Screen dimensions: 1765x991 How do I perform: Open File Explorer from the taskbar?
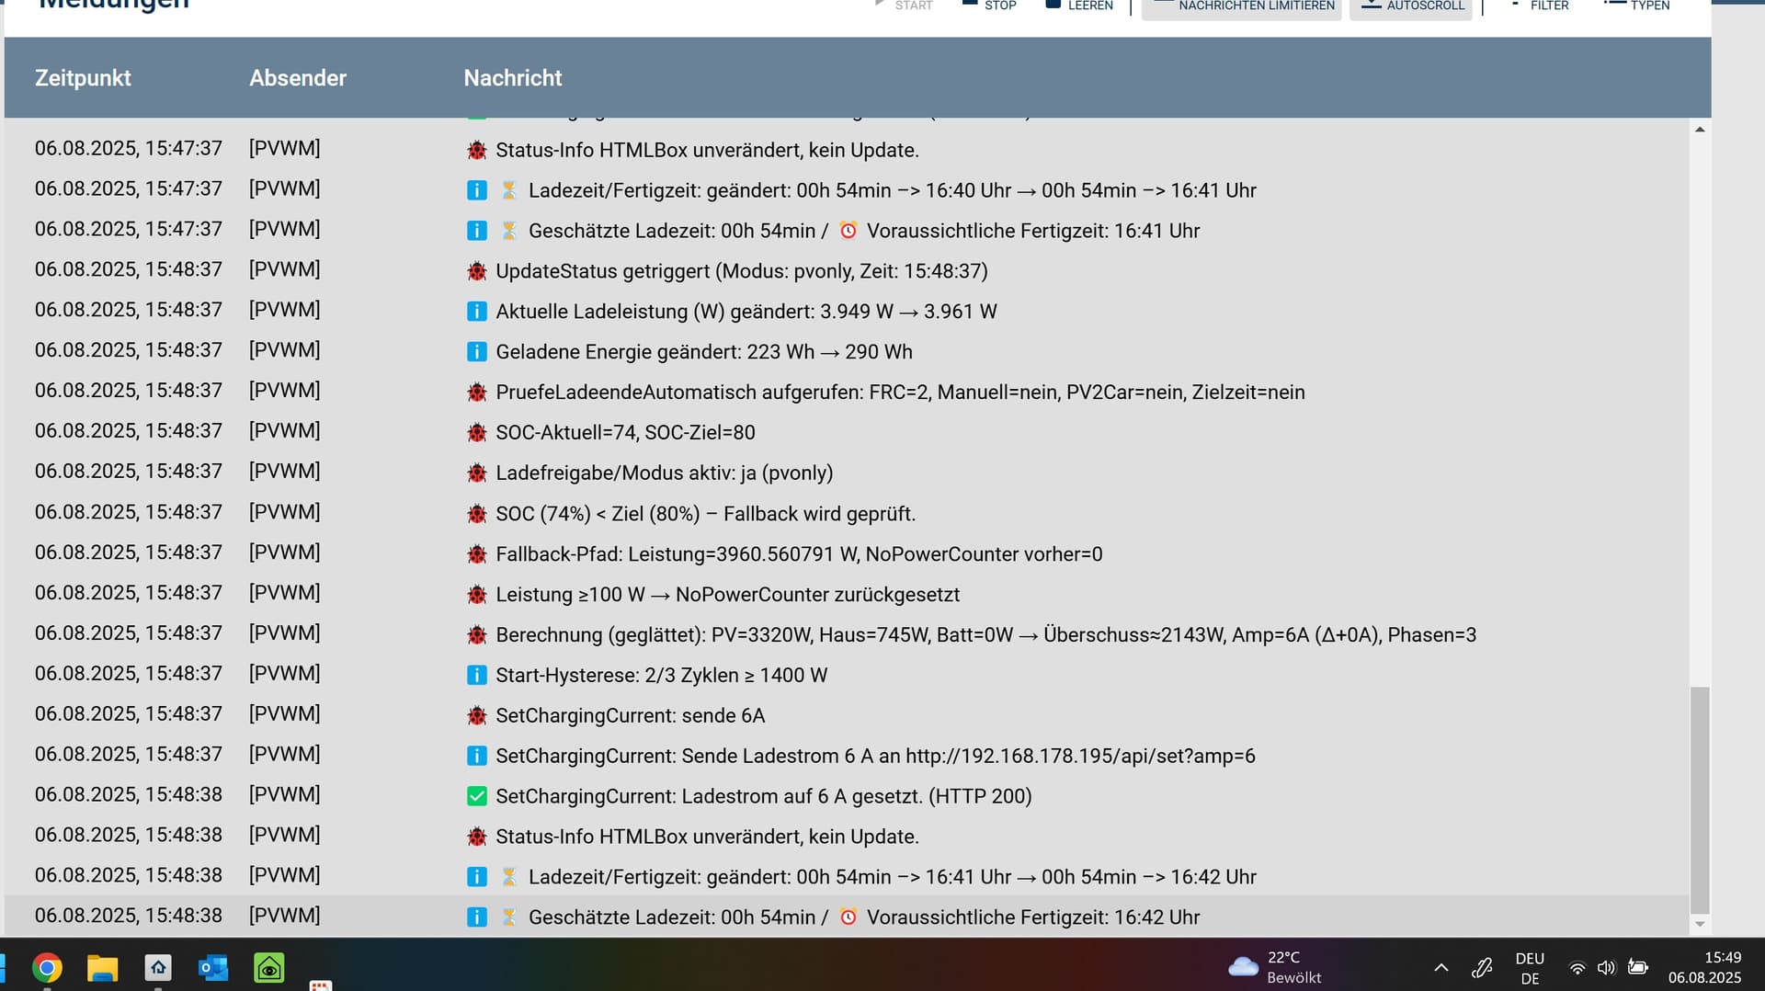(x=102, y=968)
